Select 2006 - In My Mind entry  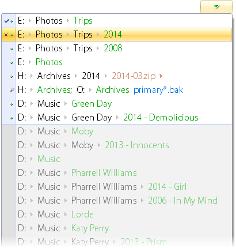[x=182, y=201]
